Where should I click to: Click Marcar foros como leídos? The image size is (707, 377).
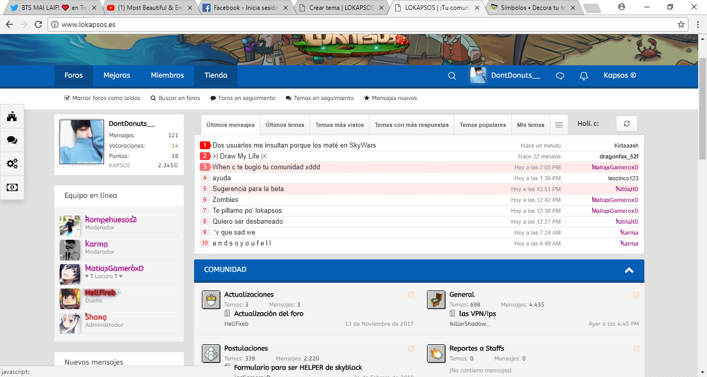pyautogui.click(x=102, y=98)
